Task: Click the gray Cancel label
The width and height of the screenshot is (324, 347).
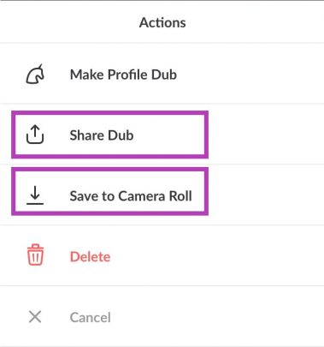Action: pos(91,317)
